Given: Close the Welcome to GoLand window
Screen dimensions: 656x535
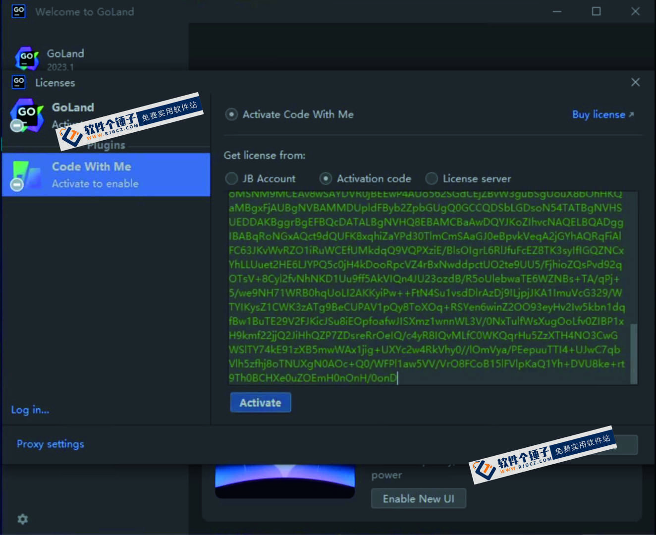Looking at the screenshot, I should [x=636, y=11].
